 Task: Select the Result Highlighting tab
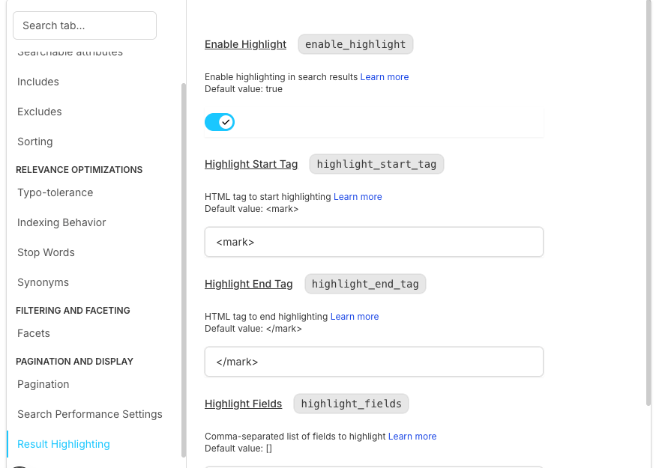pos(64,444)
